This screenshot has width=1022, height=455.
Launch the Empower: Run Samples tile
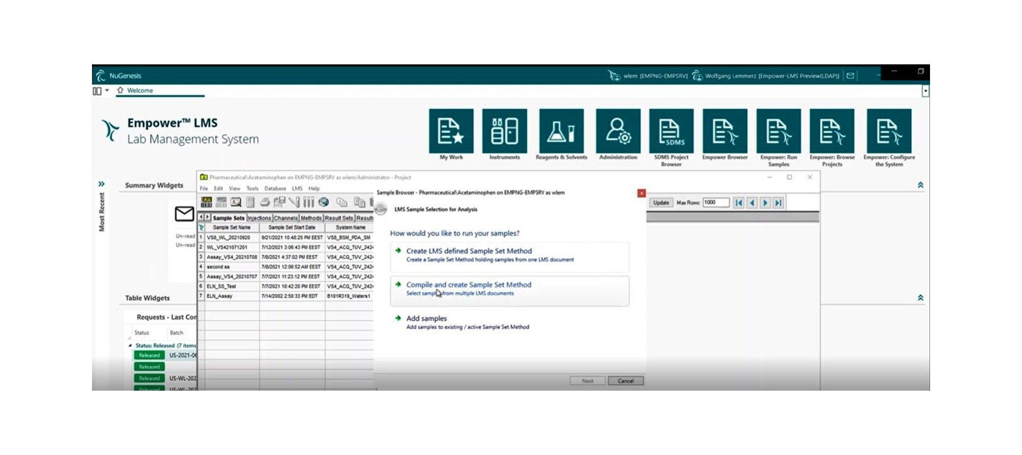(x=778, y=131)
